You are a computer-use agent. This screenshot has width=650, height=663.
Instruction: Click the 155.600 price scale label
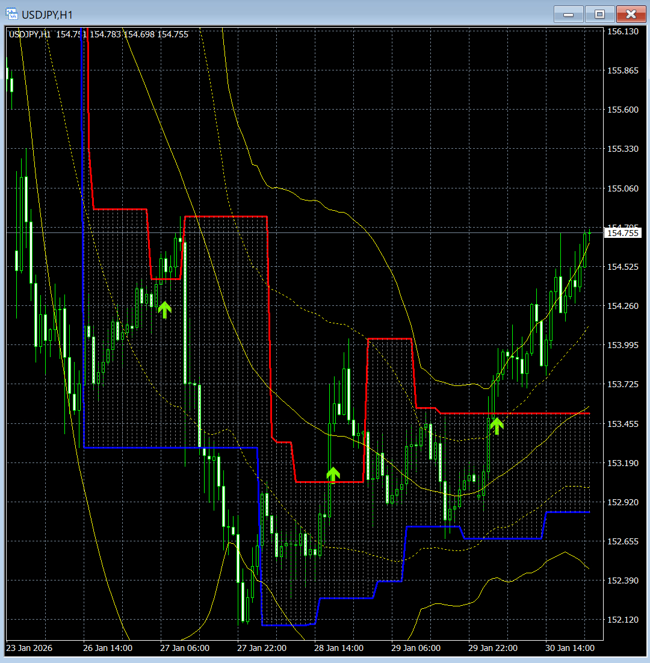pos(622,110)
